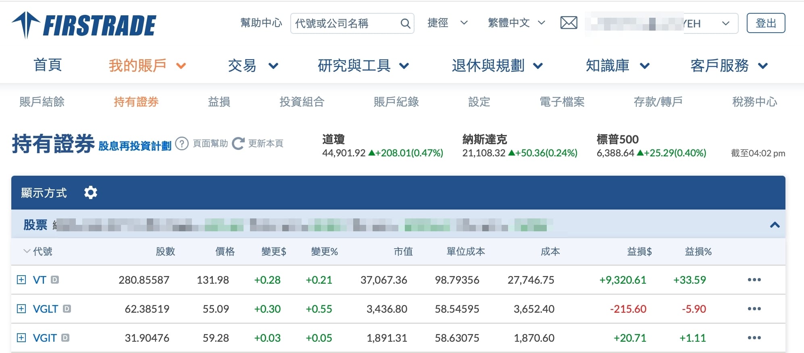Expand the VGLT position row
This screenshot has width=804, height=353.
click(21, 309)
